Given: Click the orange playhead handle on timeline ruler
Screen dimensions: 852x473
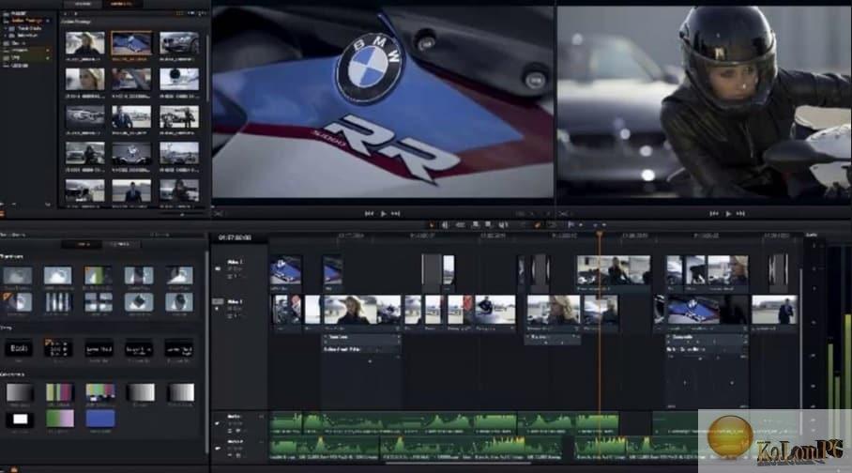Looking at the screenshot, I should click(600, 235).
